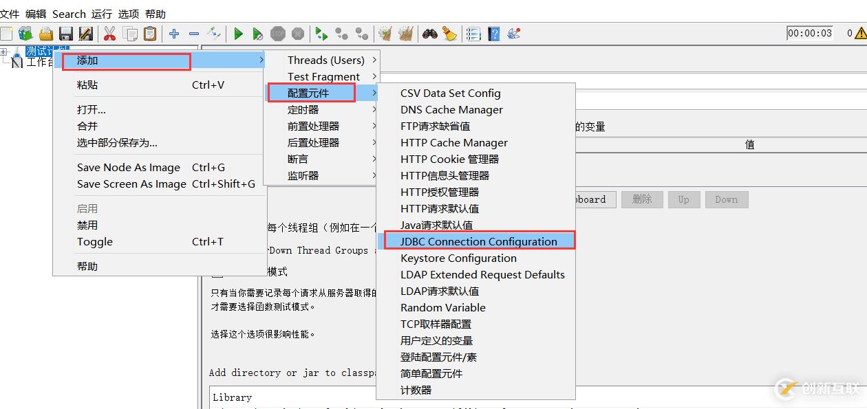Click the Help question mark icon

[493, 34]
